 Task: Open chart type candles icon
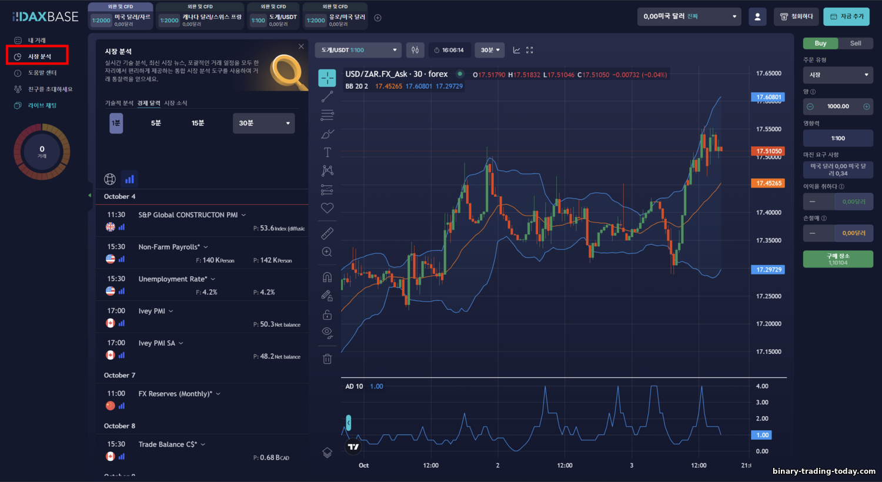tap(415, 50)
